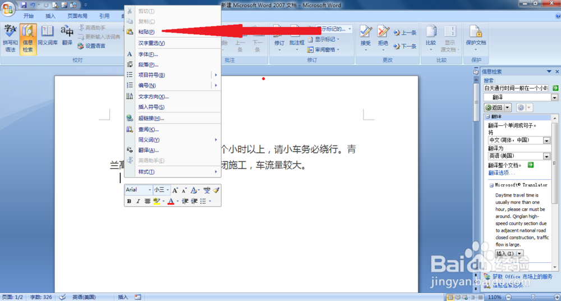Select 翻译(A)... in the context menu
Image resolution: width=561 pixels, height=301 pixels.
(x=172, y=150)
